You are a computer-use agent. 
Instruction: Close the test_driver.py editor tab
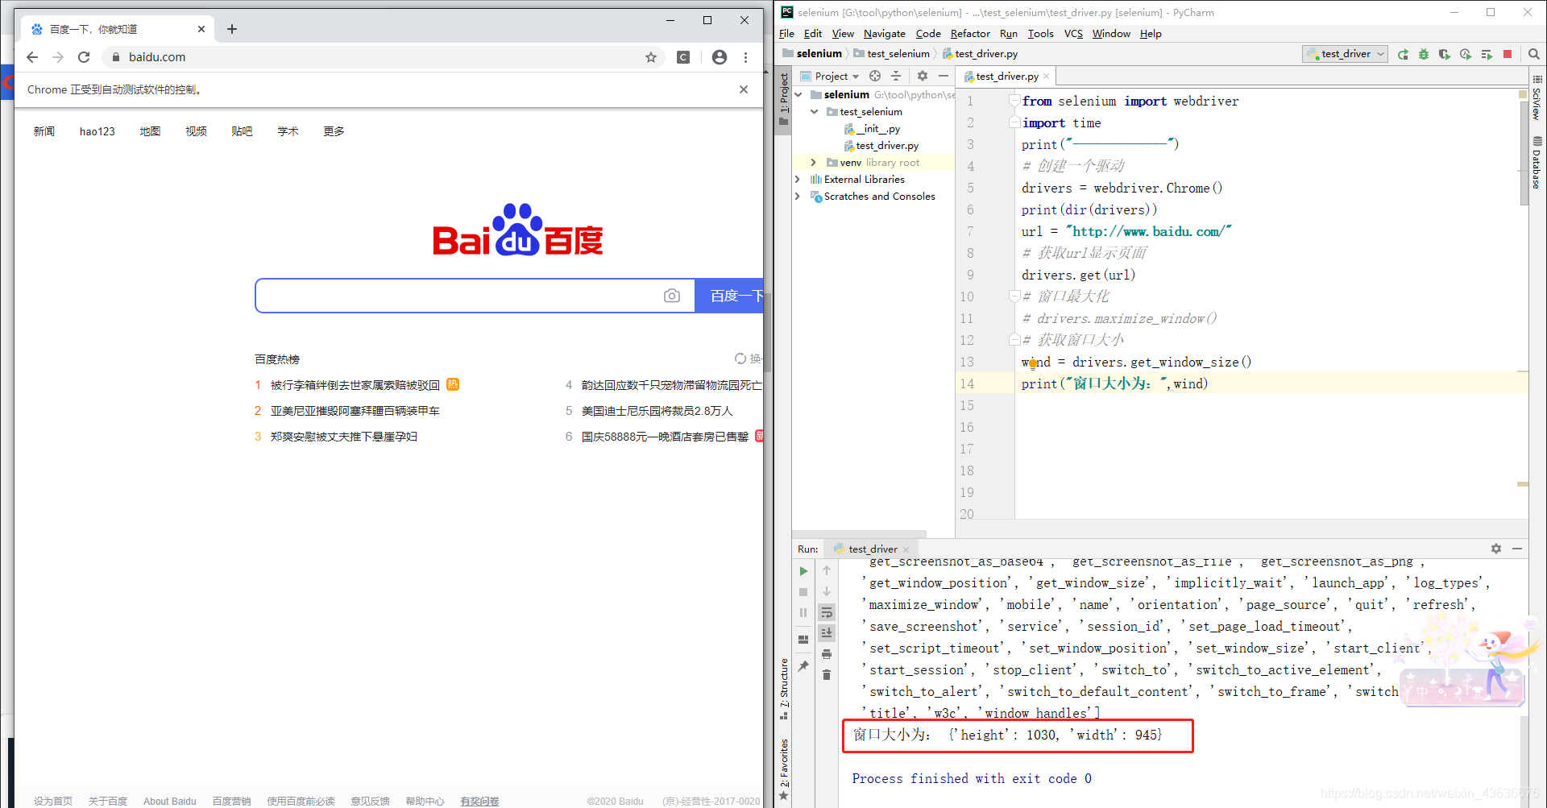(1046, 77)
